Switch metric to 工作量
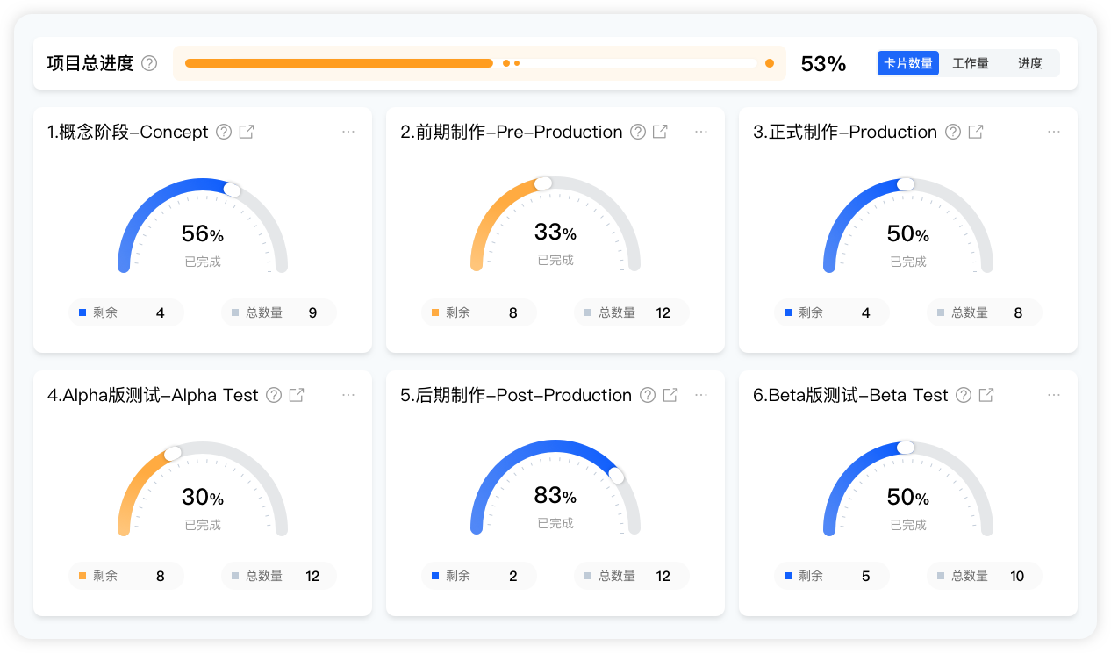The image size is (1111, 653). [x=971, y=63]
